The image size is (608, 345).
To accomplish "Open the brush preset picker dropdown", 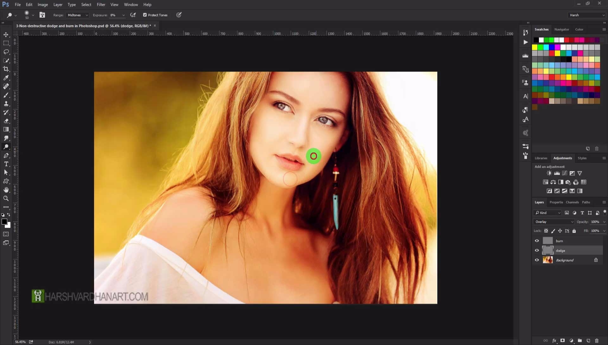I will tap(33, 15).
